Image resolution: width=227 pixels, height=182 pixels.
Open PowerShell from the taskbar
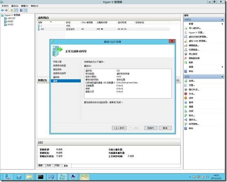pos(19,177)
